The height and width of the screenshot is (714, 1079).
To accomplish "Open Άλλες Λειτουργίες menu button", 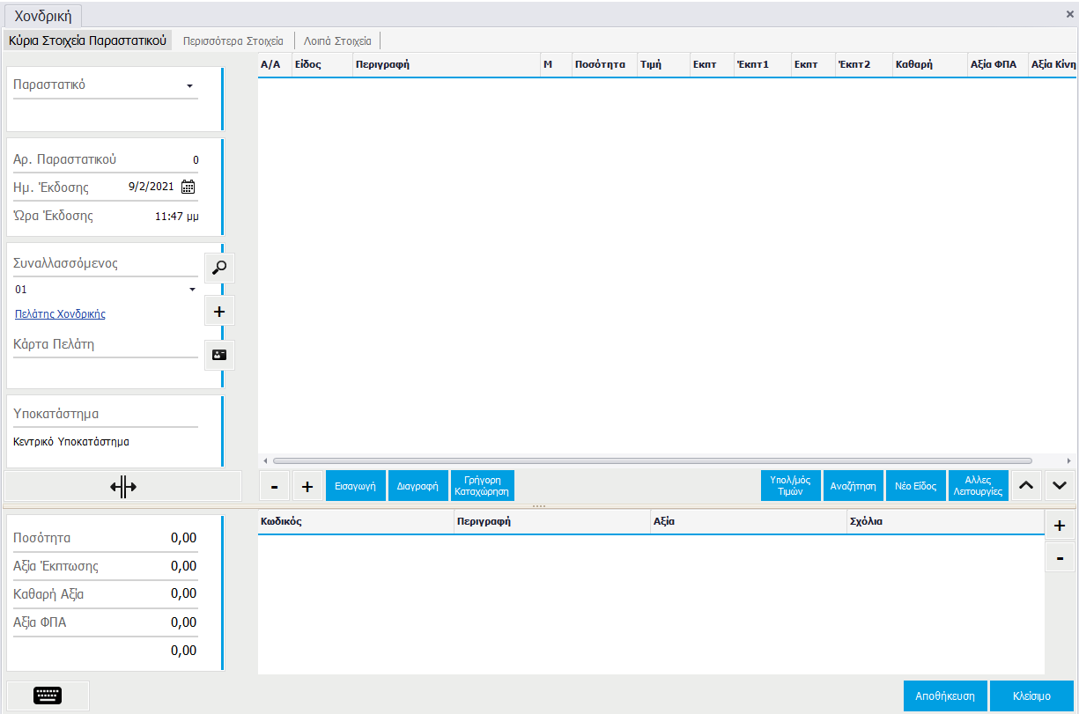I will (978, 486).
